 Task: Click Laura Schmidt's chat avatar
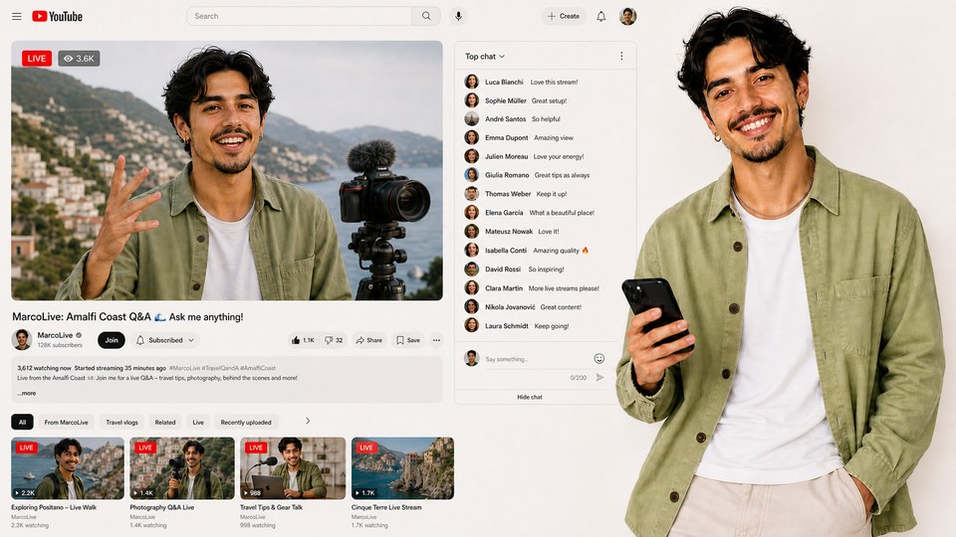click(471, 325)
